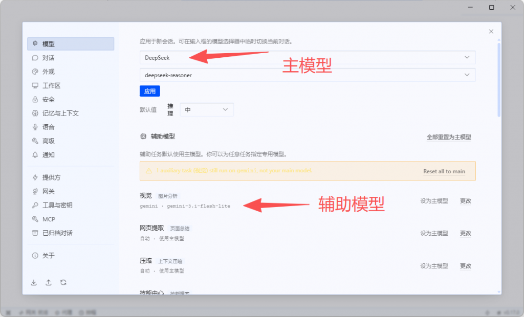Click the download icon at sidebar bottom
The image size is (524, 317).
click(34, 283)
